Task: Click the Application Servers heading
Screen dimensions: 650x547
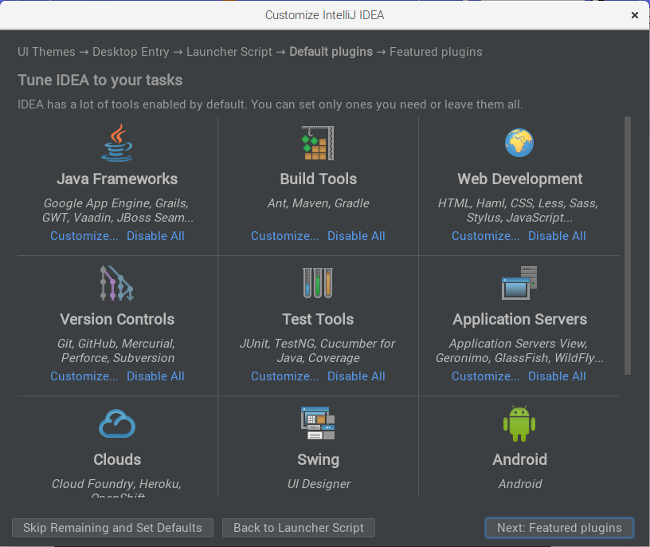Action: pos(519,319)
